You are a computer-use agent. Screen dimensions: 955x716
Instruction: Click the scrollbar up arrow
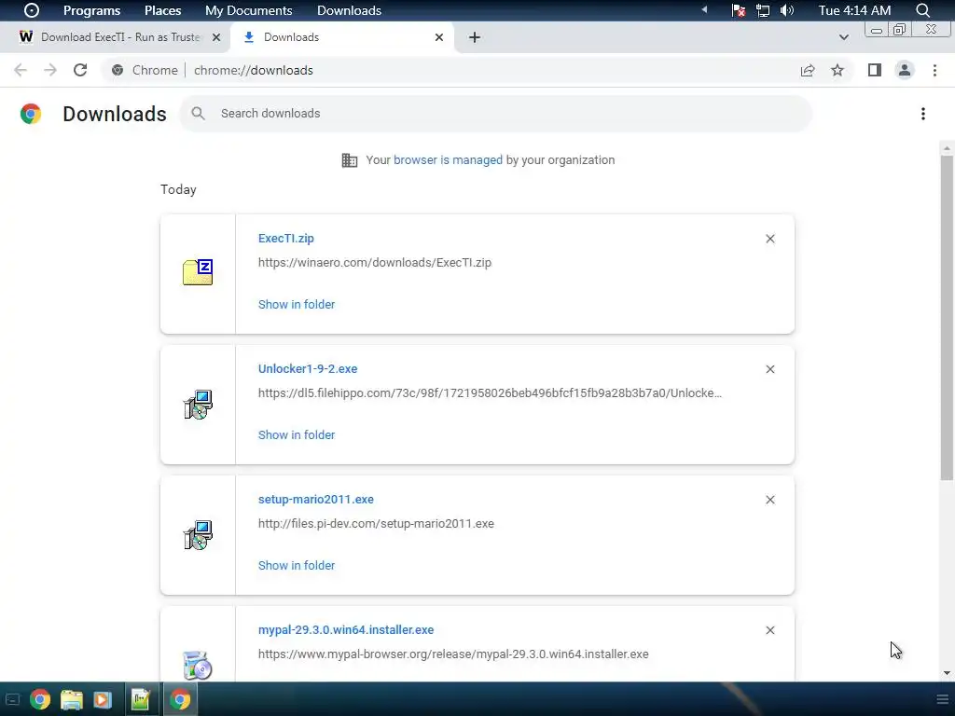[x=947, y=148]
